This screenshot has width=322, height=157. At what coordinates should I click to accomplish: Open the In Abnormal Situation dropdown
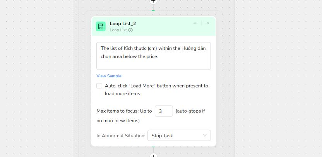click(x=179, y=136)
